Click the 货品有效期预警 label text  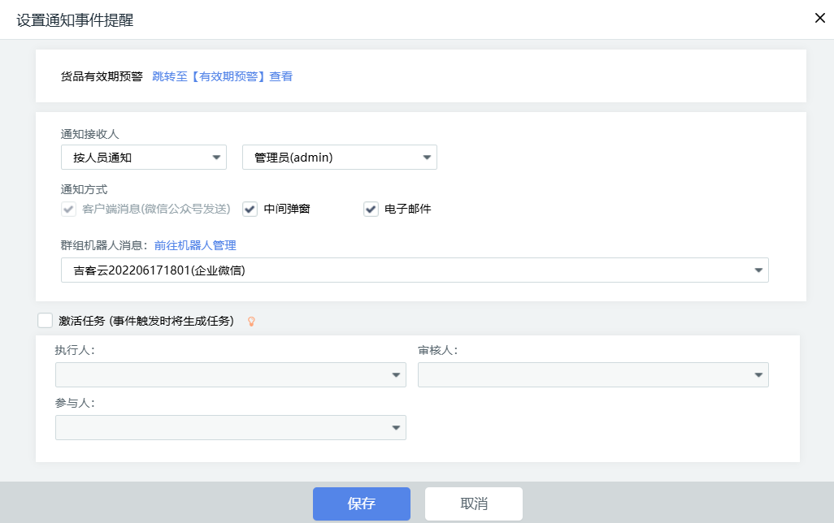pyautogui.click(x=102, y=76)
